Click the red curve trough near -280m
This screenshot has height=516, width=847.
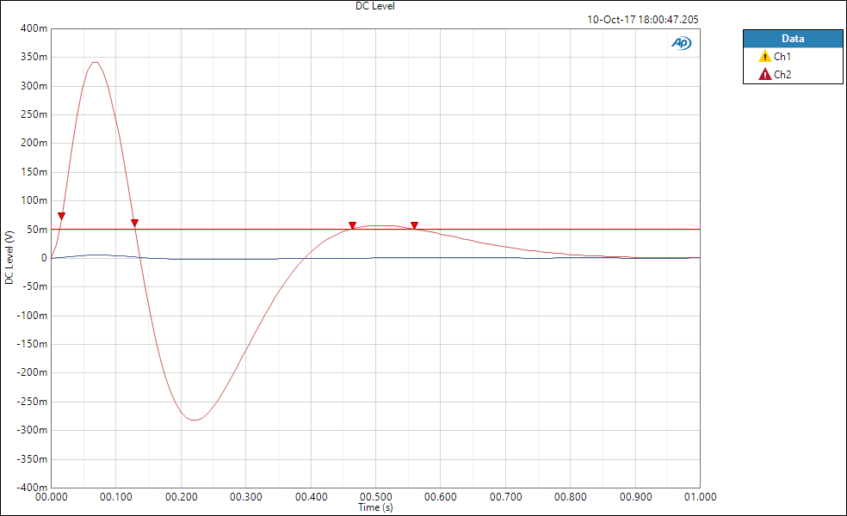coord(195,420)
